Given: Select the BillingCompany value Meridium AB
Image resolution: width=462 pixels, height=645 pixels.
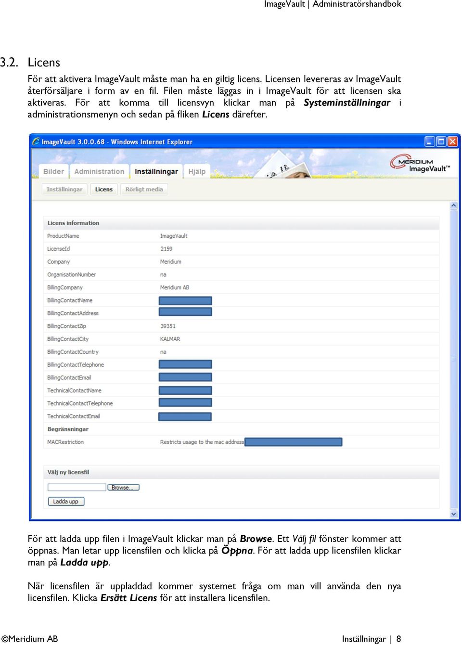Looking at the screenshot, I should pyautogui.click(x=174, y=287).
